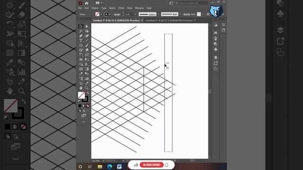Click the Search Adobe Help field
This screenshot has height=170, width=303.
(x=192, y=3)
